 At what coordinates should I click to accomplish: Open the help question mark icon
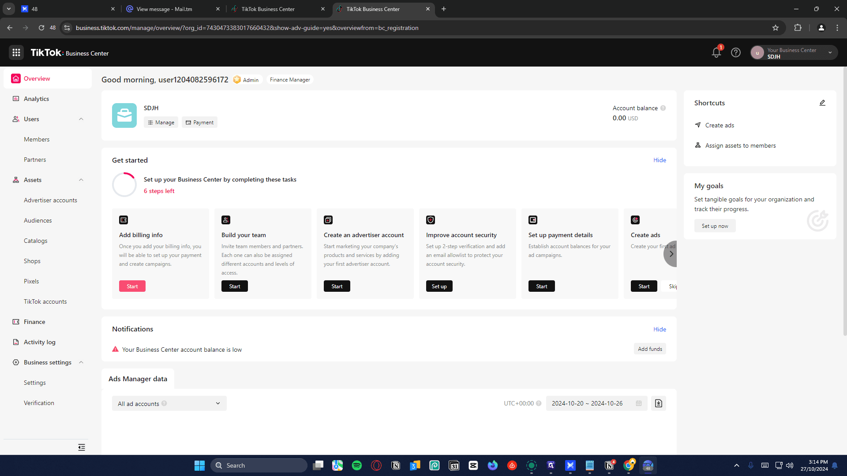coord(736,53)
